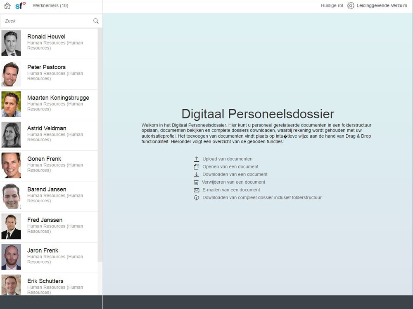Click Fred Janssen's profile photo
This screenshot has width=413, height=309.
(x=11, y=226)
